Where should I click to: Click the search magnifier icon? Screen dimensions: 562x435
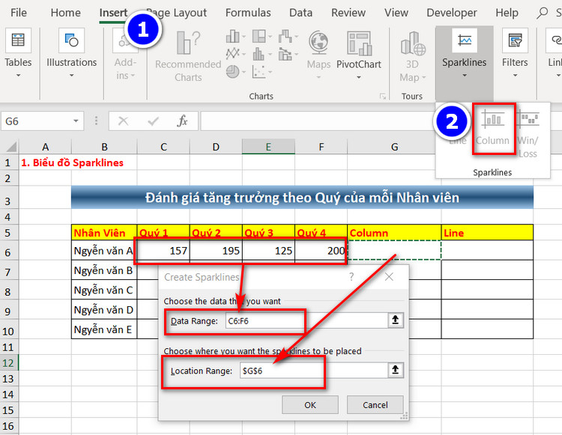[543, 13]
